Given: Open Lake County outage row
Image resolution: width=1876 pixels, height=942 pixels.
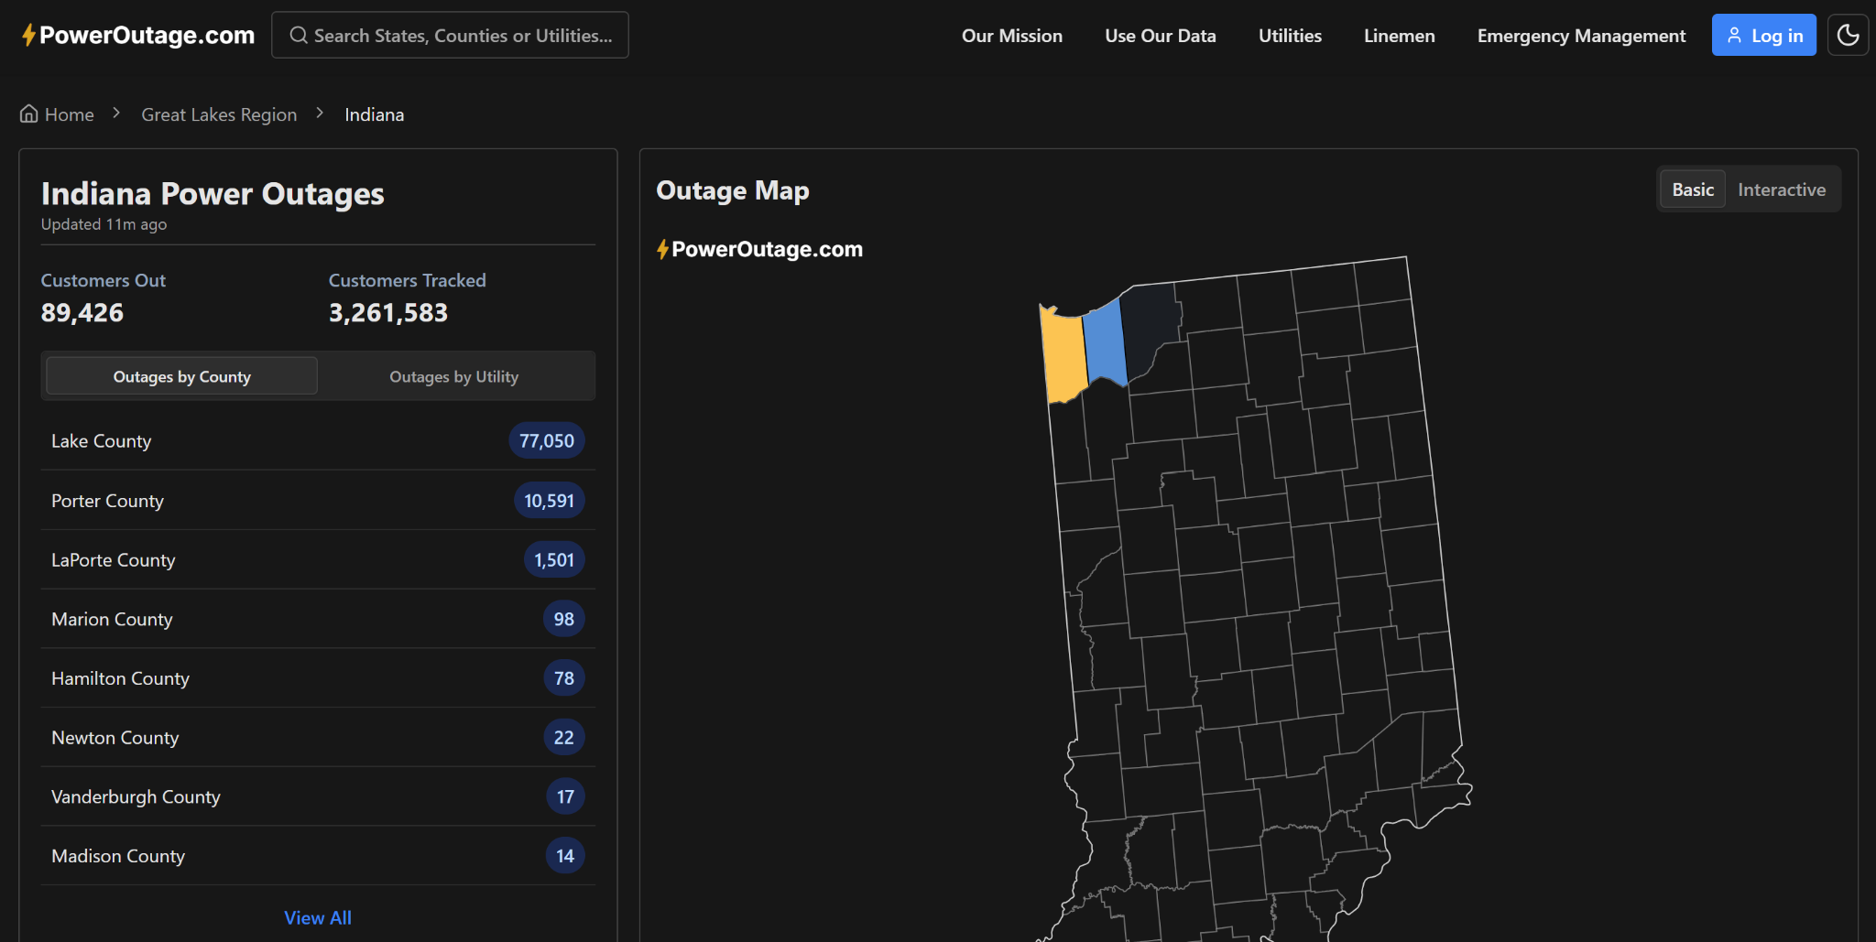Looking at the screenshot, I should (x=318, y=441).
